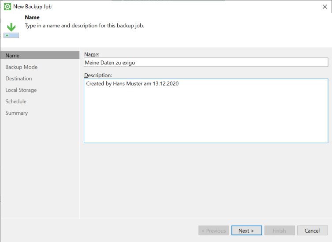Select the Name wizard step
The width and height of the screenshot is (332, 242).
click(40, 55)
